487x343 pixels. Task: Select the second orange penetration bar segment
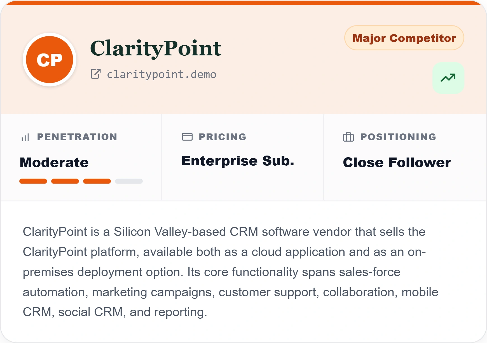click(x=65, y=181)
